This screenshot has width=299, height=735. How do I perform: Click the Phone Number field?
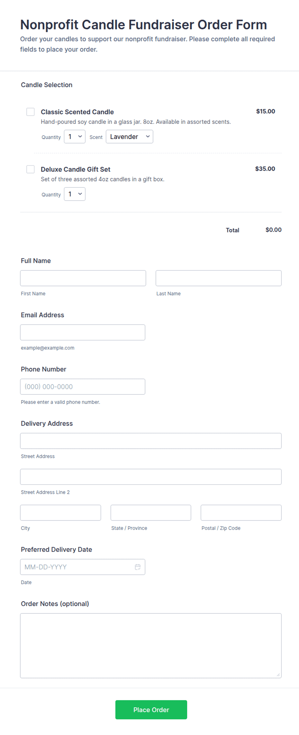(83, 387)
